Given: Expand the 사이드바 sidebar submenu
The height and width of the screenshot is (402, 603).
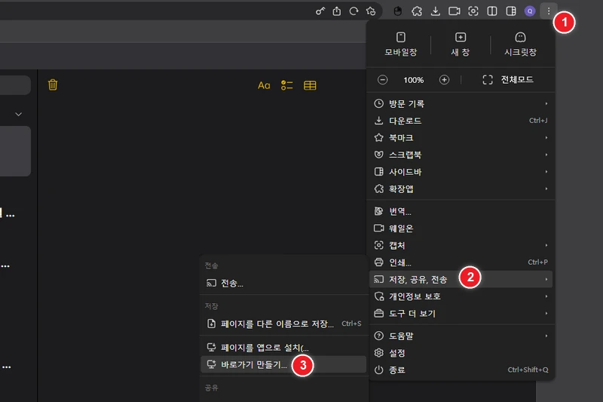Looking at the screenshot, I should (461, 171).
